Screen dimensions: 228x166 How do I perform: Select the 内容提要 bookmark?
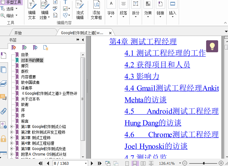coord(28,77)
